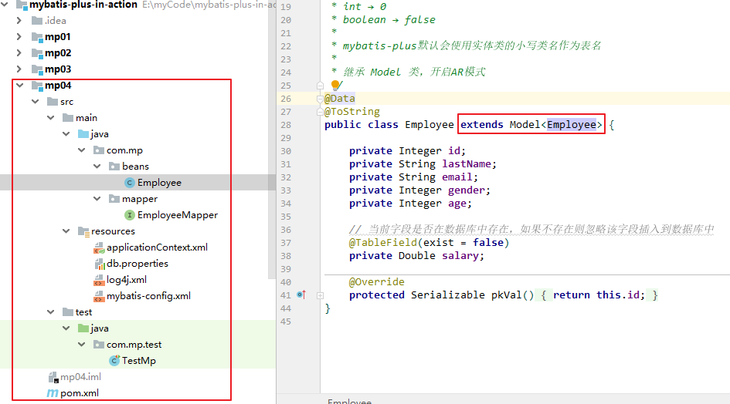Click line number 28 in the gutter
730x404 pixels.
(x=286, y=125)
